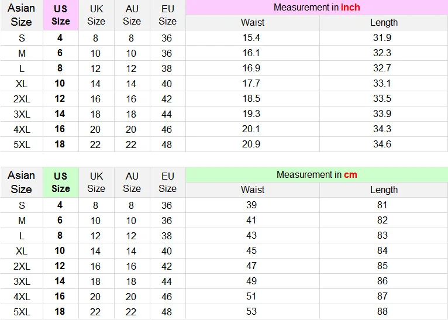Image resolution: width=448 pixels, height=320 pixels.
Task: Click length value 34.6 in the inch table
Action: coord(382,144)
